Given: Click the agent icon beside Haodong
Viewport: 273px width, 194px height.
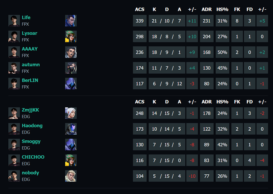Looking at the screenshot, I should 71,129.
